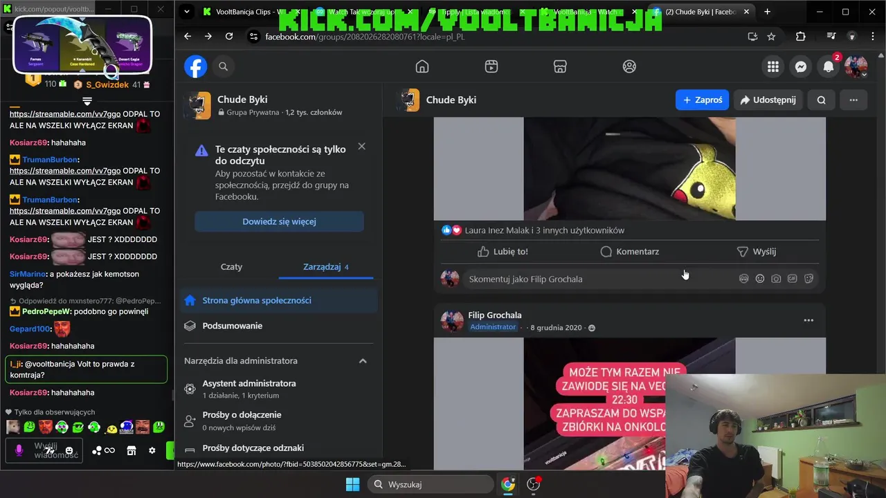Open Podsumowanie in the sidebar
The height and width of the screenshot is (498, 886).
click(279, 326)
